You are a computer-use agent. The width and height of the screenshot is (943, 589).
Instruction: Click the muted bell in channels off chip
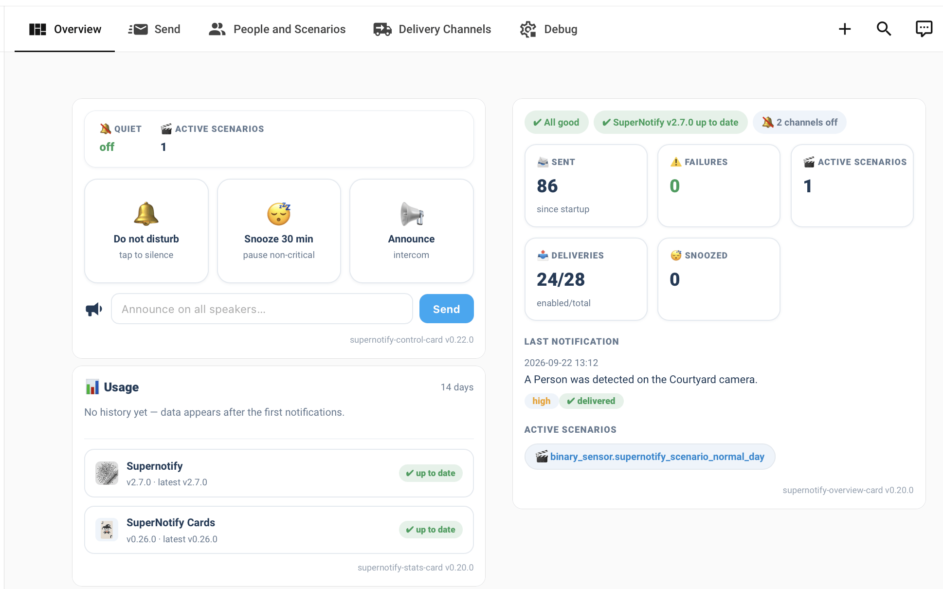click(x=768, y=122)
